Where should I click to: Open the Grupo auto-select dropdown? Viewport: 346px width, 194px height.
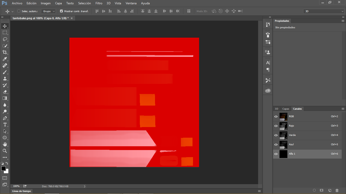click(x=48, y=11)
